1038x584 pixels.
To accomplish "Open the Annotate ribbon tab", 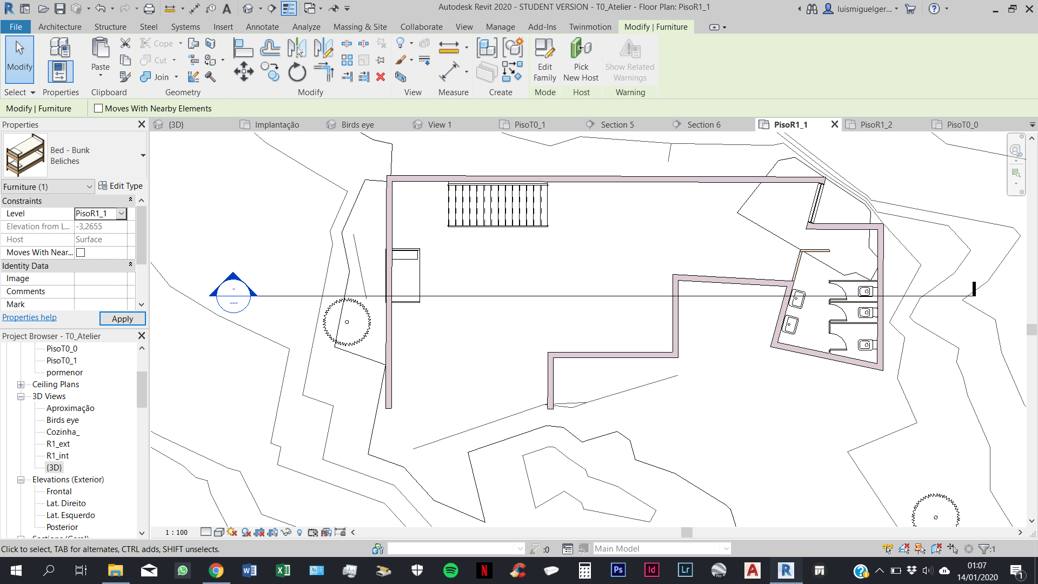I will pyautogui.click(x=262, y=26).
